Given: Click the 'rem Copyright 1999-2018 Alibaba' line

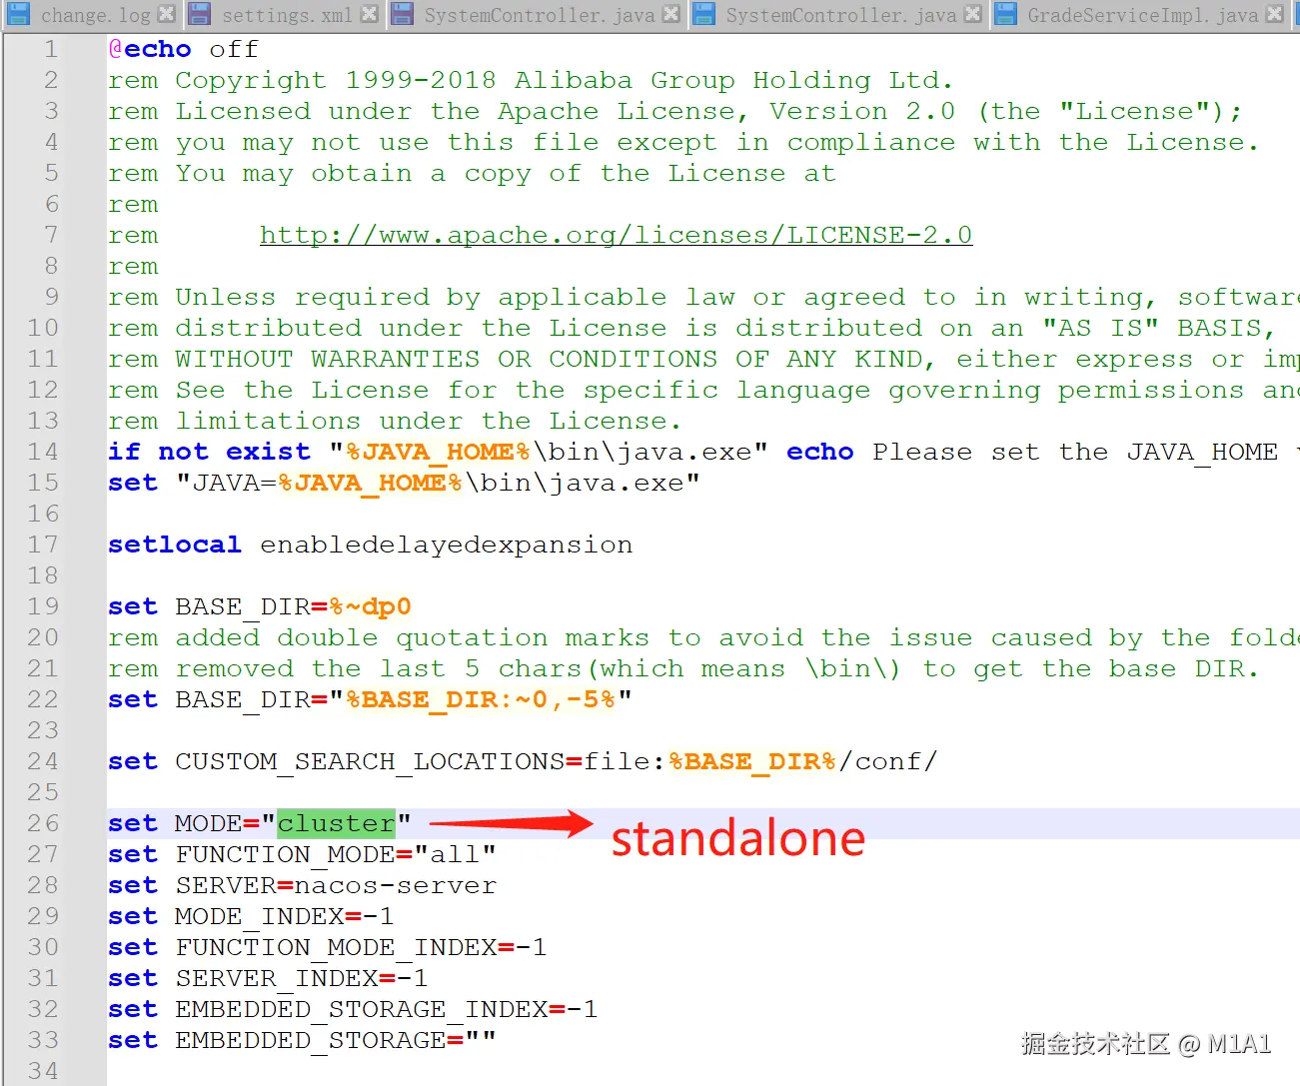Looking at the screenshot, I should (x=531, y=80).
